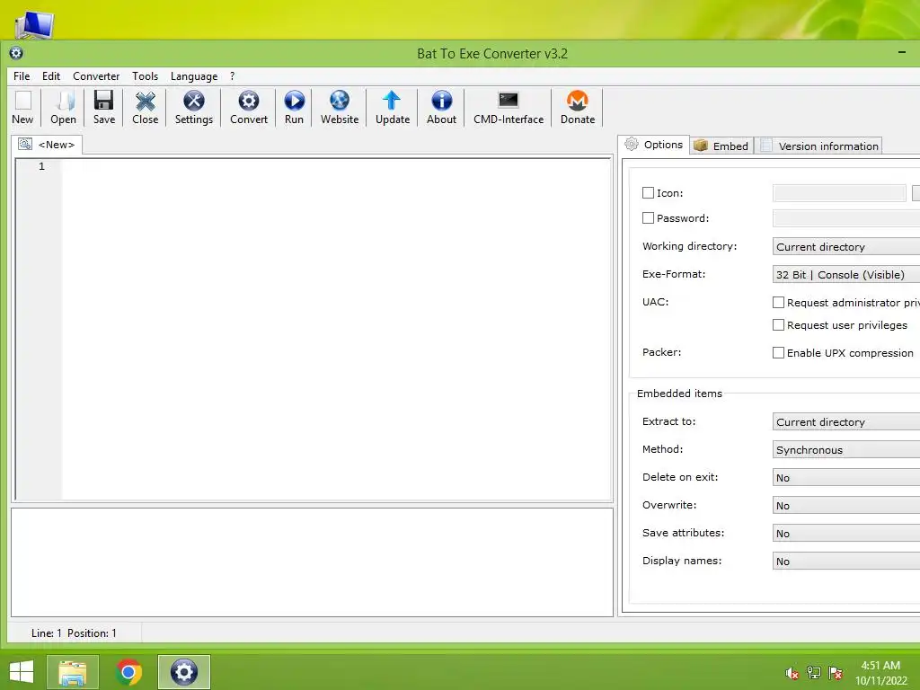Launch Google Chrome from the taskbar
The width and height of the screenshot is (920, 690).
click(x=128, y=672)
